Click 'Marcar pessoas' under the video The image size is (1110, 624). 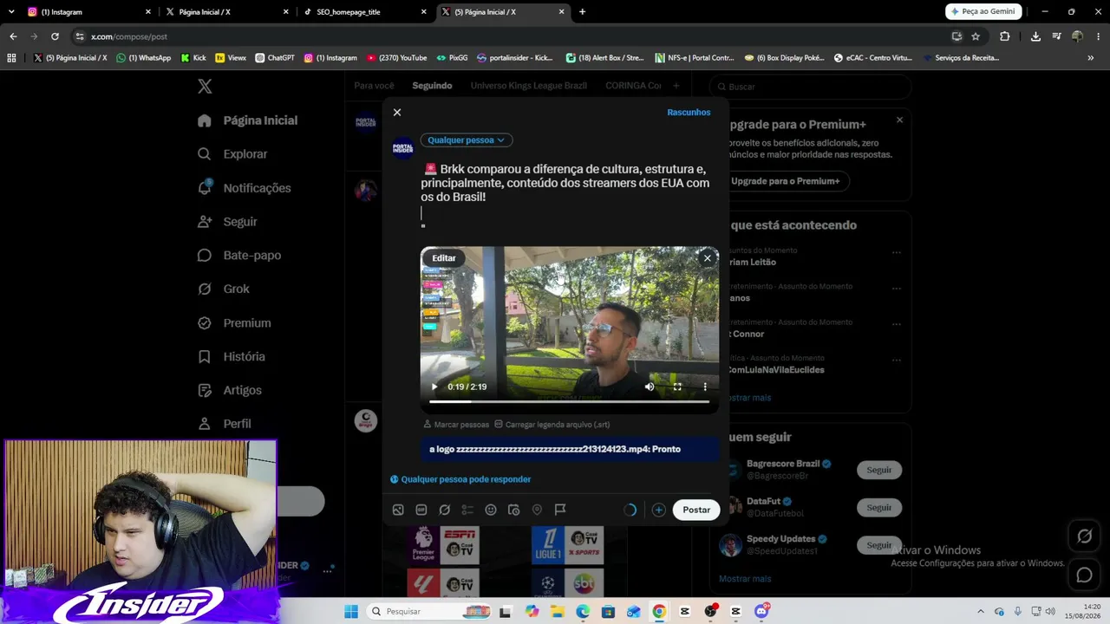pyautogui.click(x=456, y=425)
